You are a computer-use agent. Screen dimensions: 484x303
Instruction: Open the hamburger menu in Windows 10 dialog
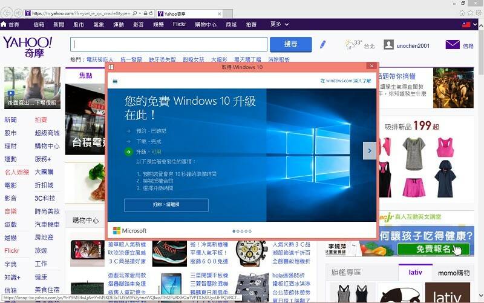115,81
